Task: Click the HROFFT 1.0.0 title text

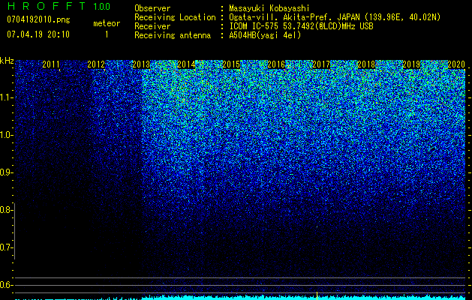Action: [59, 6]
